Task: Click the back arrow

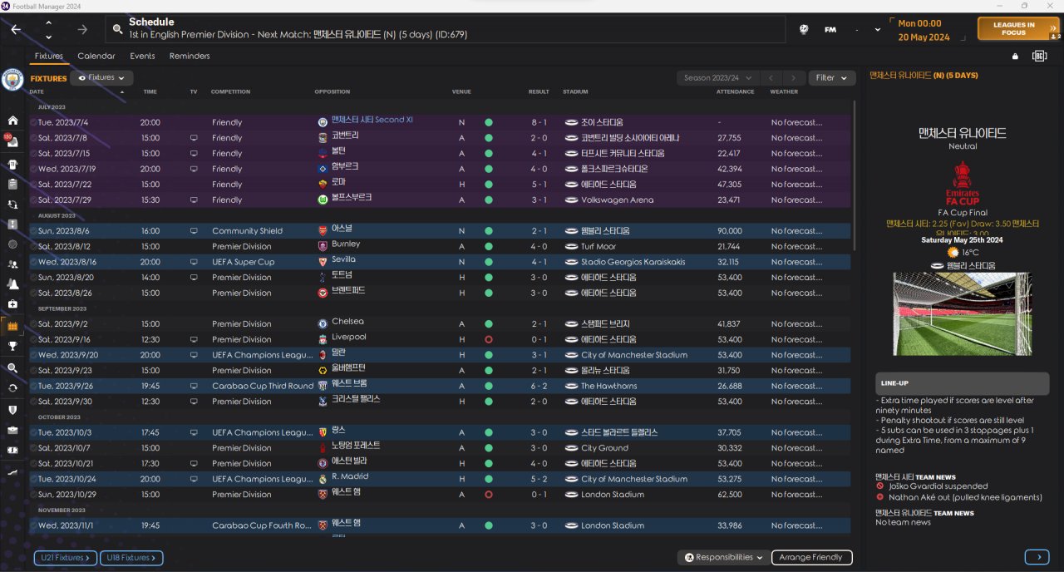Action: 16,29
